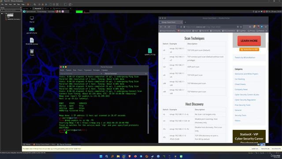
Task: Open Security Tools category link
Action: click(240, 115)
